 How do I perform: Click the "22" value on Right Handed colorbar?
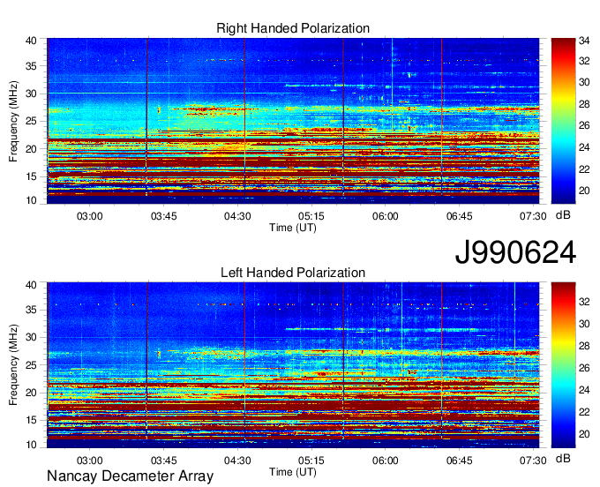pos(584,169)
